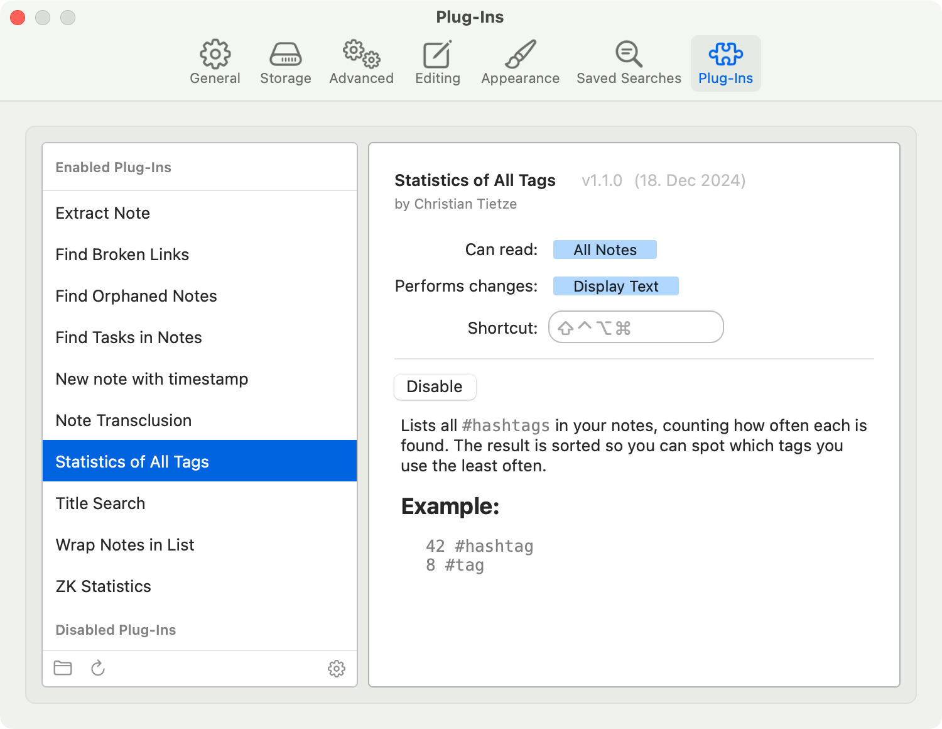
Task: Pick New note with timestamp plug-in
Action: (152, 379)
